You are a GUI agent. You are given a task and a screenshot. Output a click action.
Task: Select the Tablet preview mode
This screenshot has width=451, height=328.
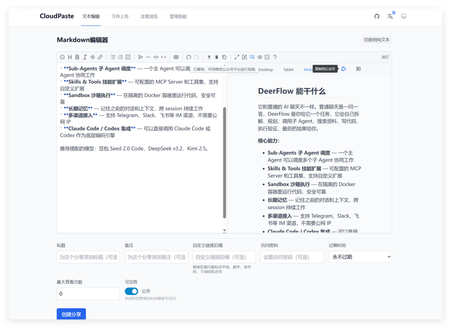pyautogui.click(x=288, y=69)
